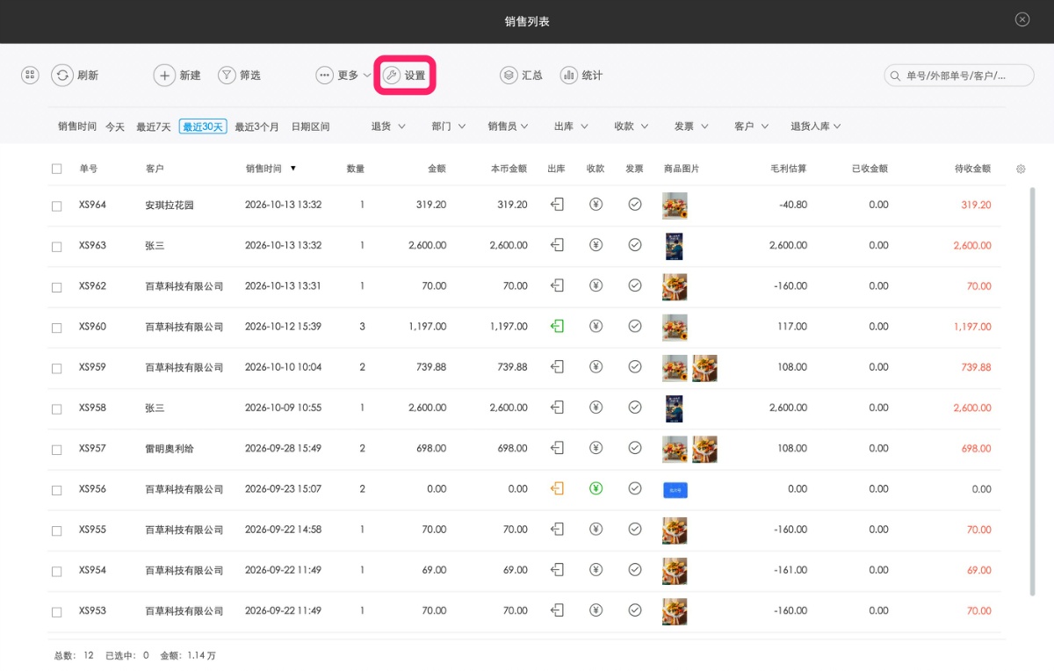Image resolution: width=1054 pixels, height=671 pixels.
Task: Open order number XS956
Action: tap(92, 488)
